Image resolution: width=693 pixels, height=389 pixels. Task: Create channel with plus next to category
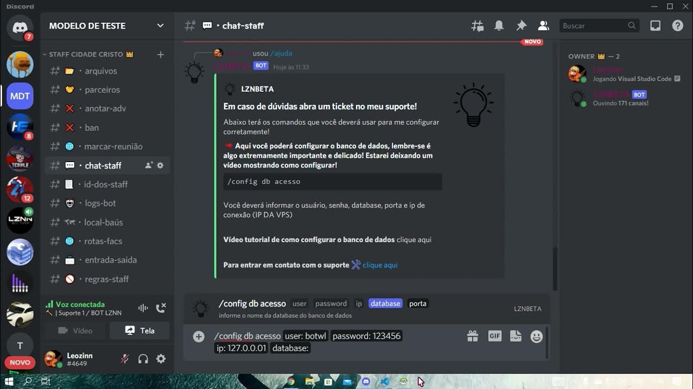point(160,55)
